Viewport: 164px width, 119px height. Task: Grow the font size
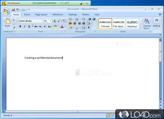pos(55,21)
